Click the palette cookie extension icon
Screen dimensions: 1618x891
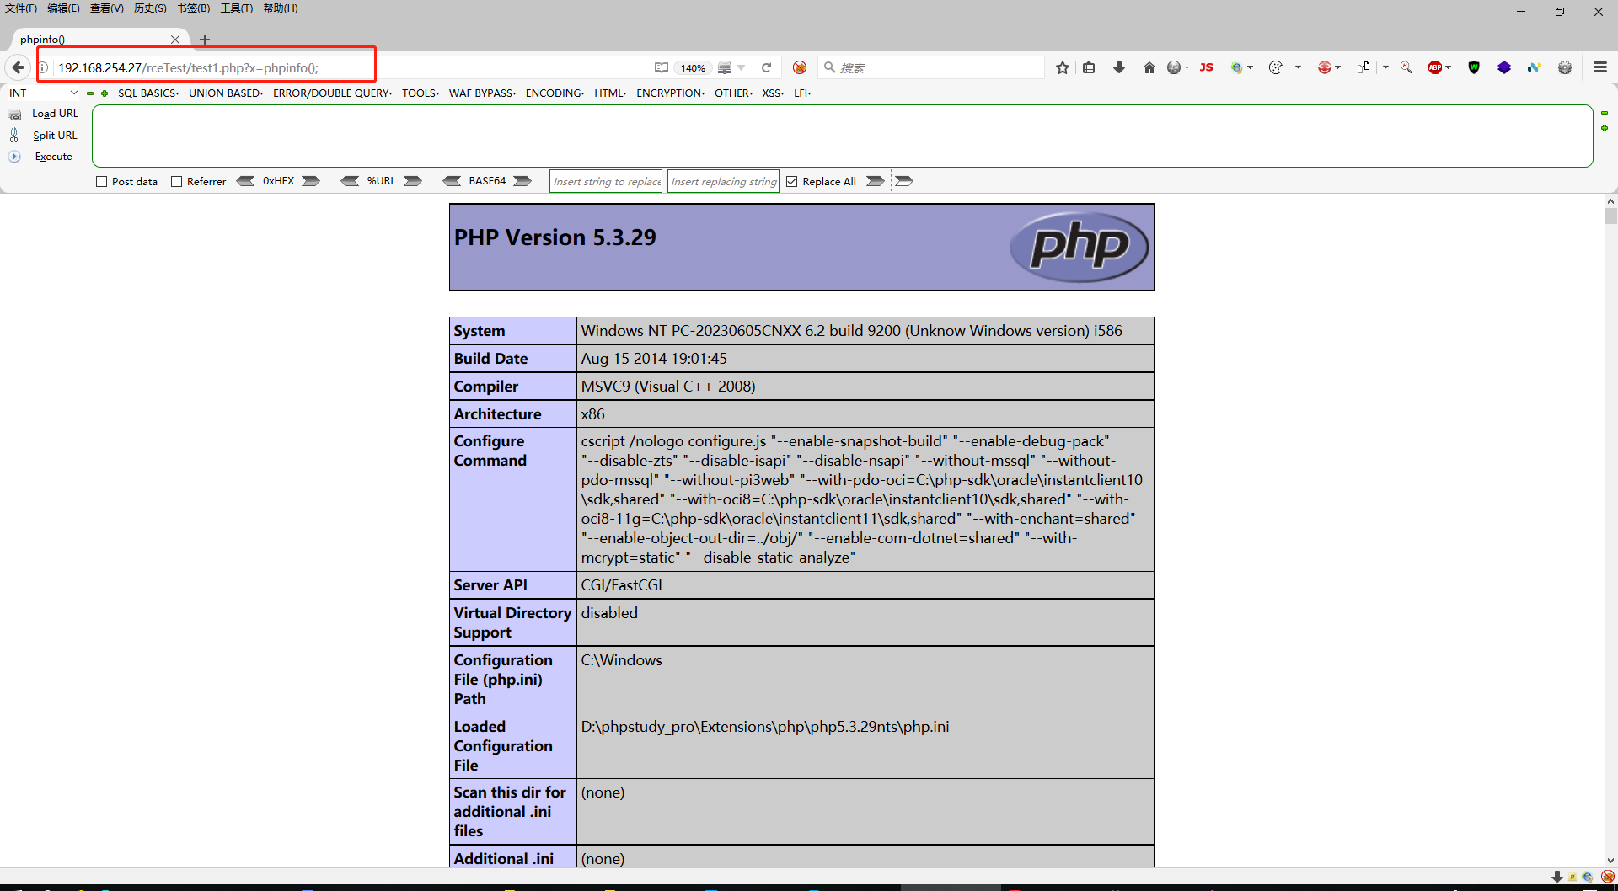click(x=1276, y=67)
